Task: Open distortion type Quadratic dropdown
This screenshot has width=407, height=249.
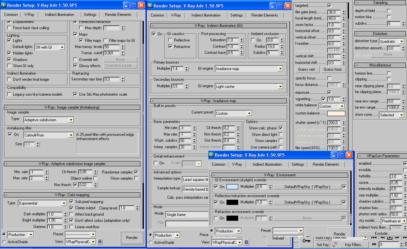Action: pos(392,41)
